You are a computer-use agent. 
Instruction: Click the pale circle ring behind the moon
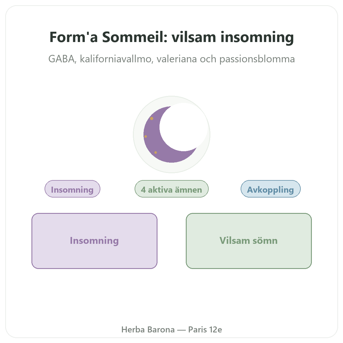click(171, 134)
